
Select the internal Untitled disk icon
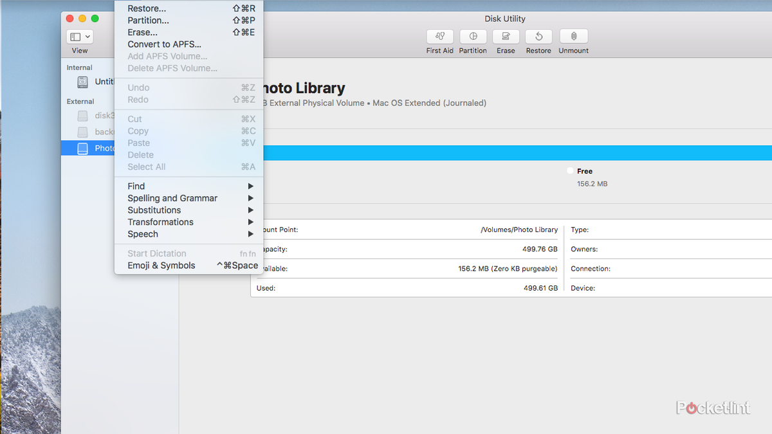[x=82, y=82]
